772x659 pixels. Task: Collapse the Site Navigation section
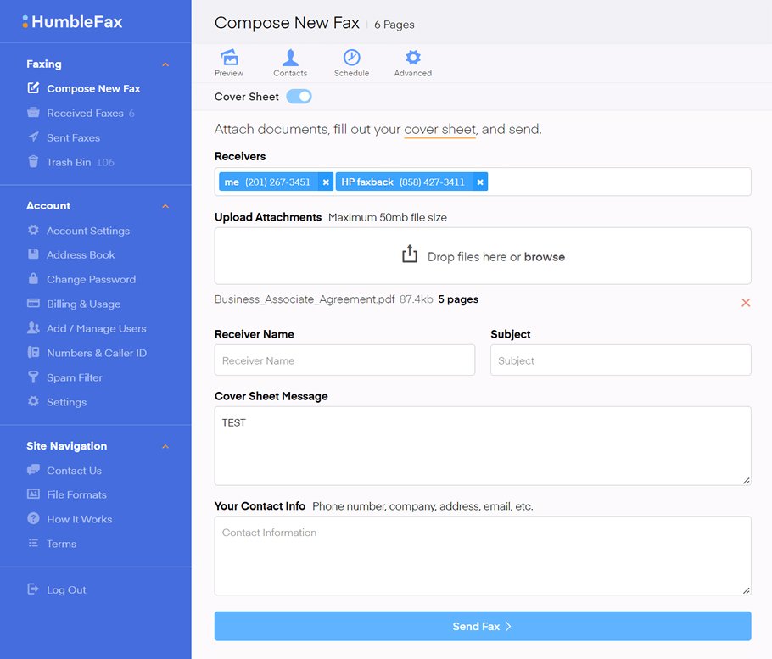[x=165, y=447]
